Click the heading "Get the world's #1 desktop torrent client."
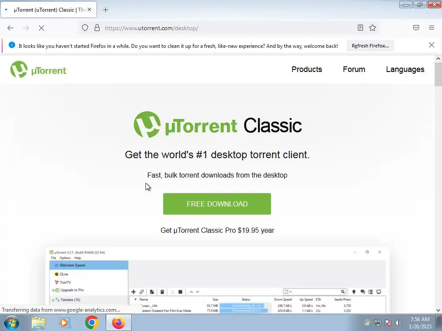 coord(217,155)
